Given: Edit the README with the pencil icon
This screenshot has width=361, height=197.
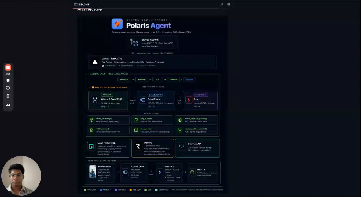Looking at the screenshot, I should pos(222,5).
